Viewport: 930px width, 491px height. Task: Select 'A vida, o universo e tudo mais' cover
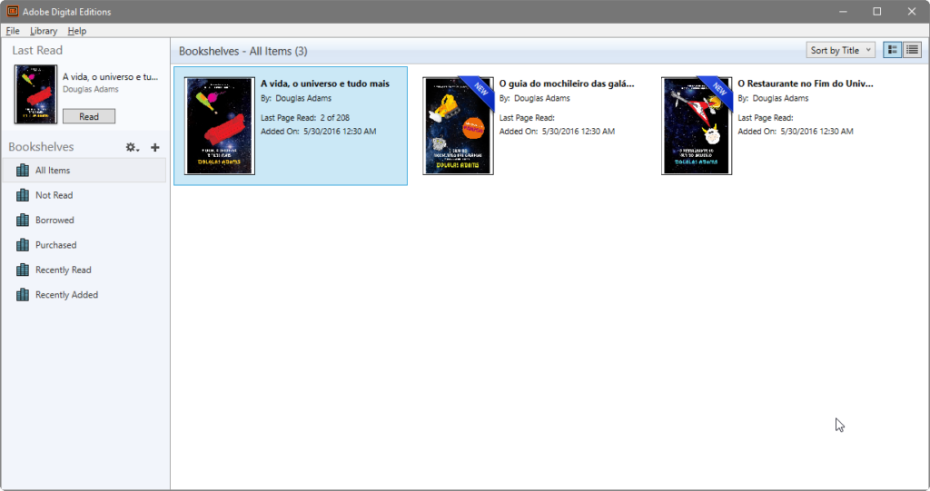click(x=220, y=126)
